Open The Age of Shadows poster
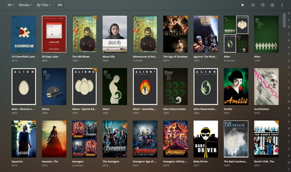The width and height of the screenshot is (291, 172). [175, 34]
